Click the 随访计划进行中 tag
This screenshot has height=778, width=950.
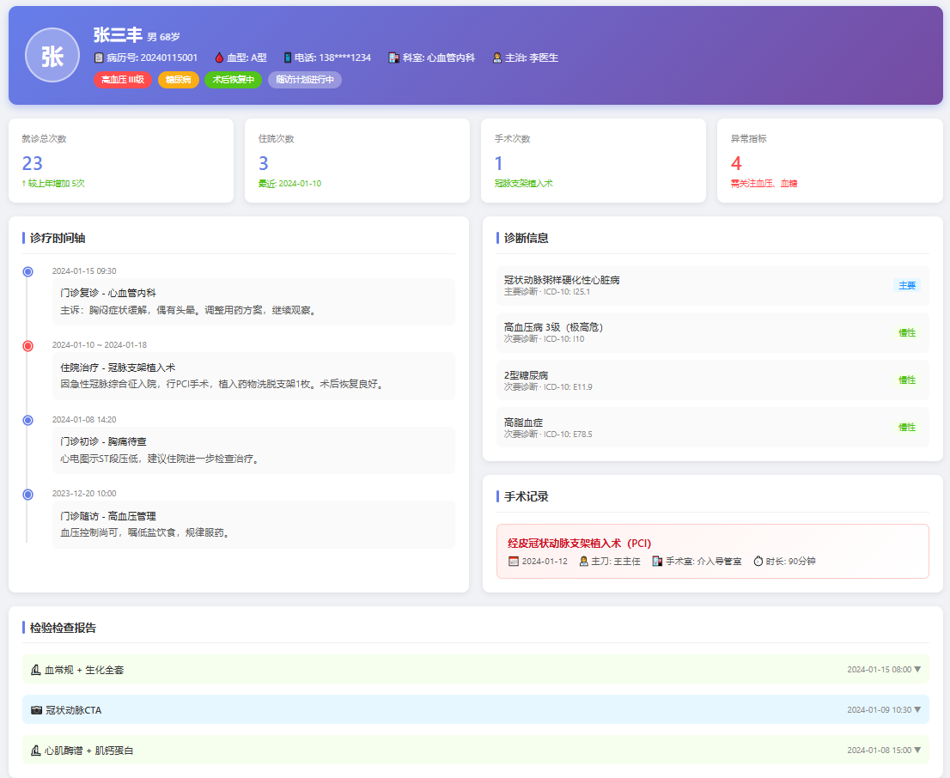click(x=305, y=79)
